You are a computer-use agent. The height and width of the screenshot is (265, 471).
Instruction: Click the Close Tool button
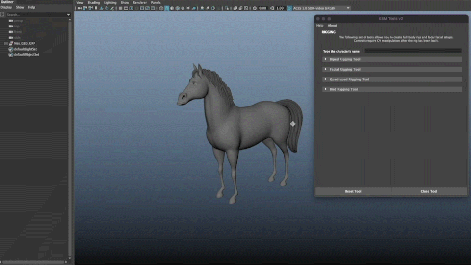pyautogui.click(x=429, y=191)
